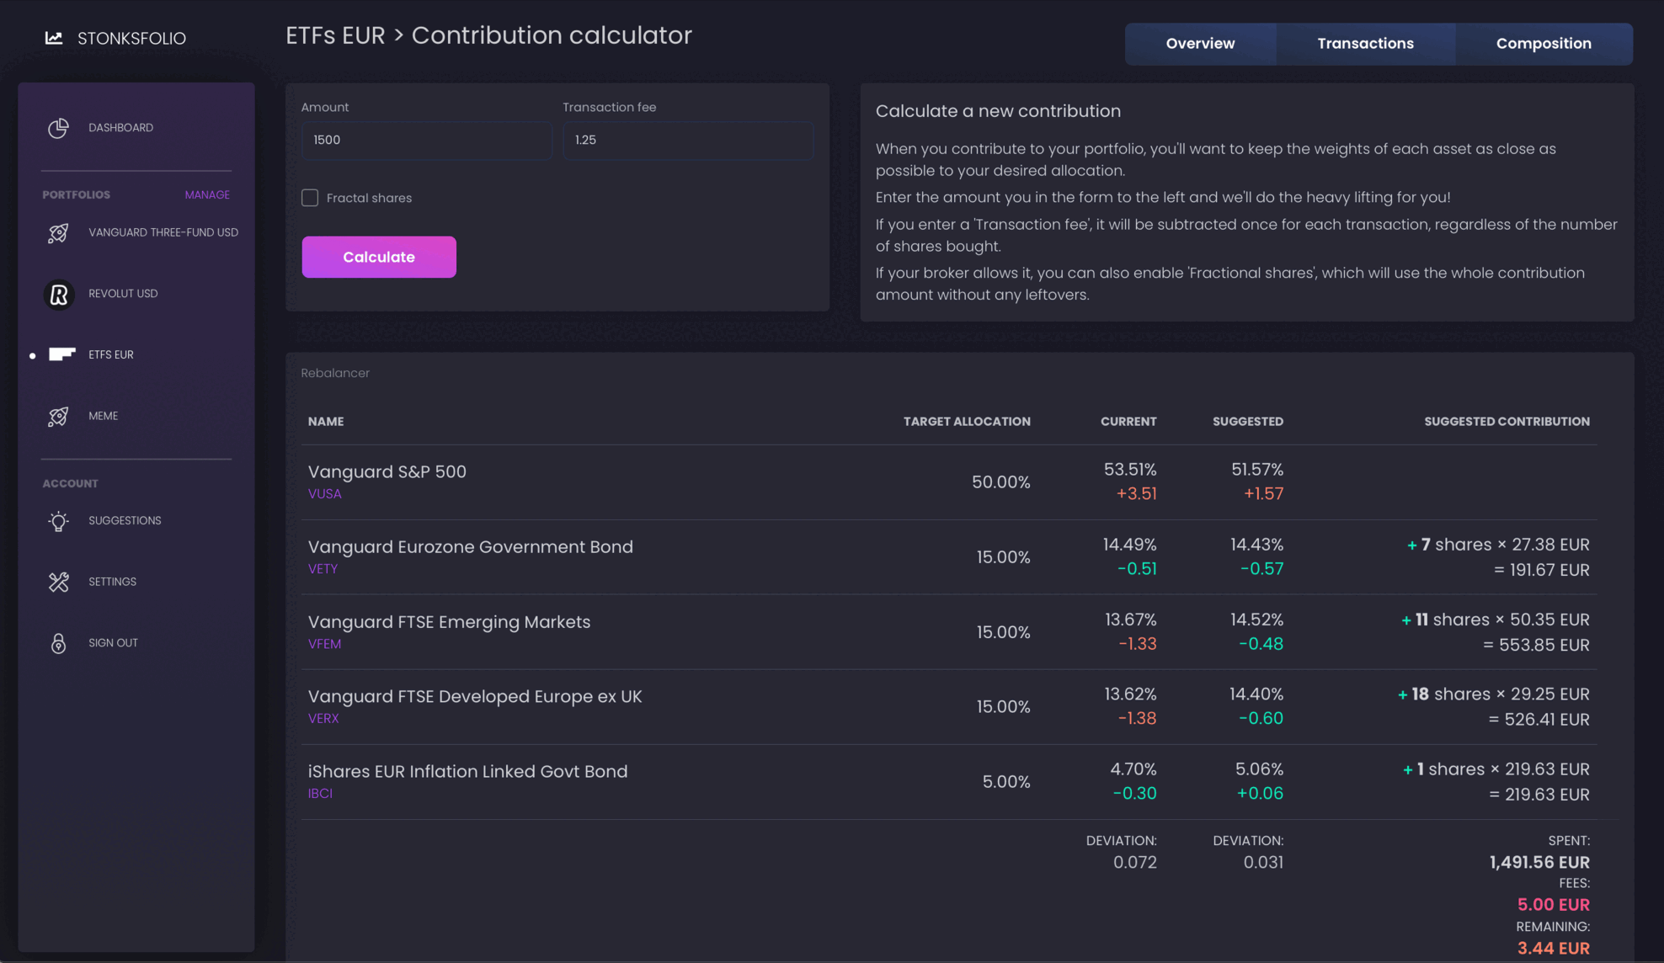The width and height of the screenshot is (1664, 963).
Task: Open the Composition tab
Action: tap(1544, 44)
